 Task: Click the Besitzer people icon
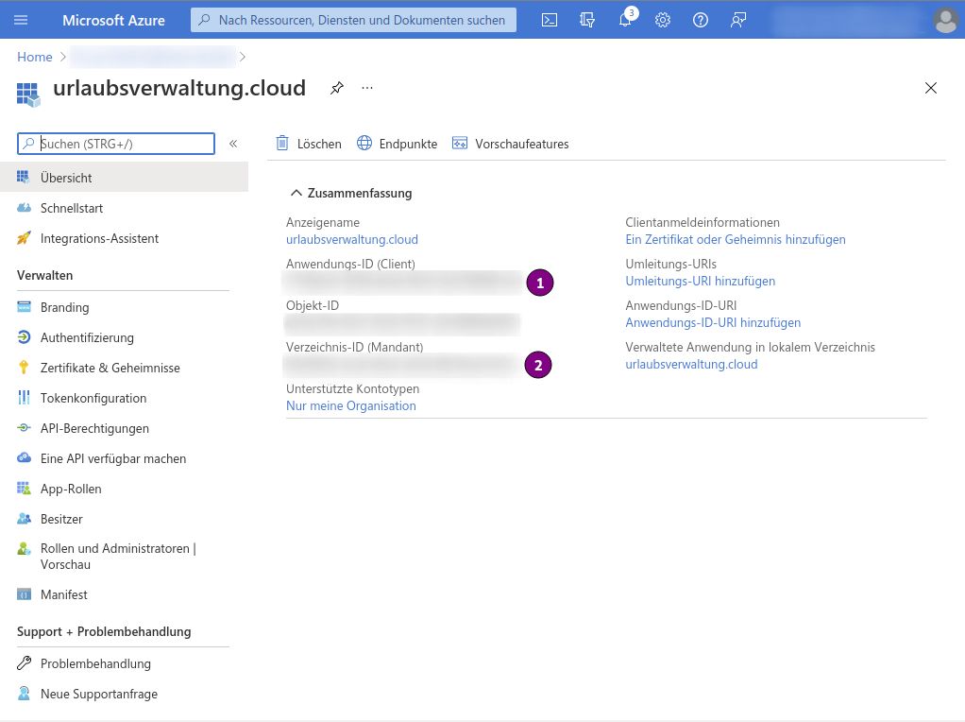pyautogui.click(x=24, y=518)
